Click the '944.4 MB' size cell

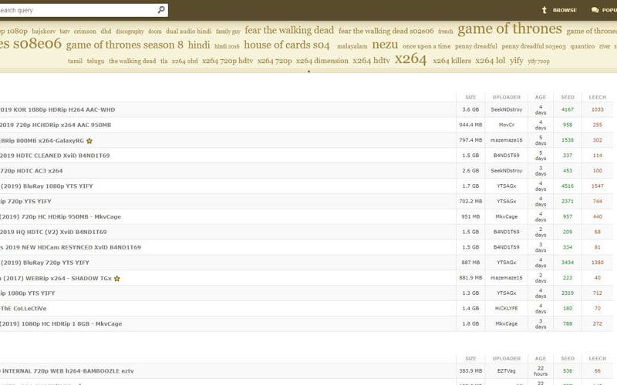[470, 125]
